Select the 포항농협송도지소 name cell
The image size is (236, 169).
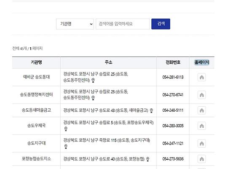coord(36,159)
